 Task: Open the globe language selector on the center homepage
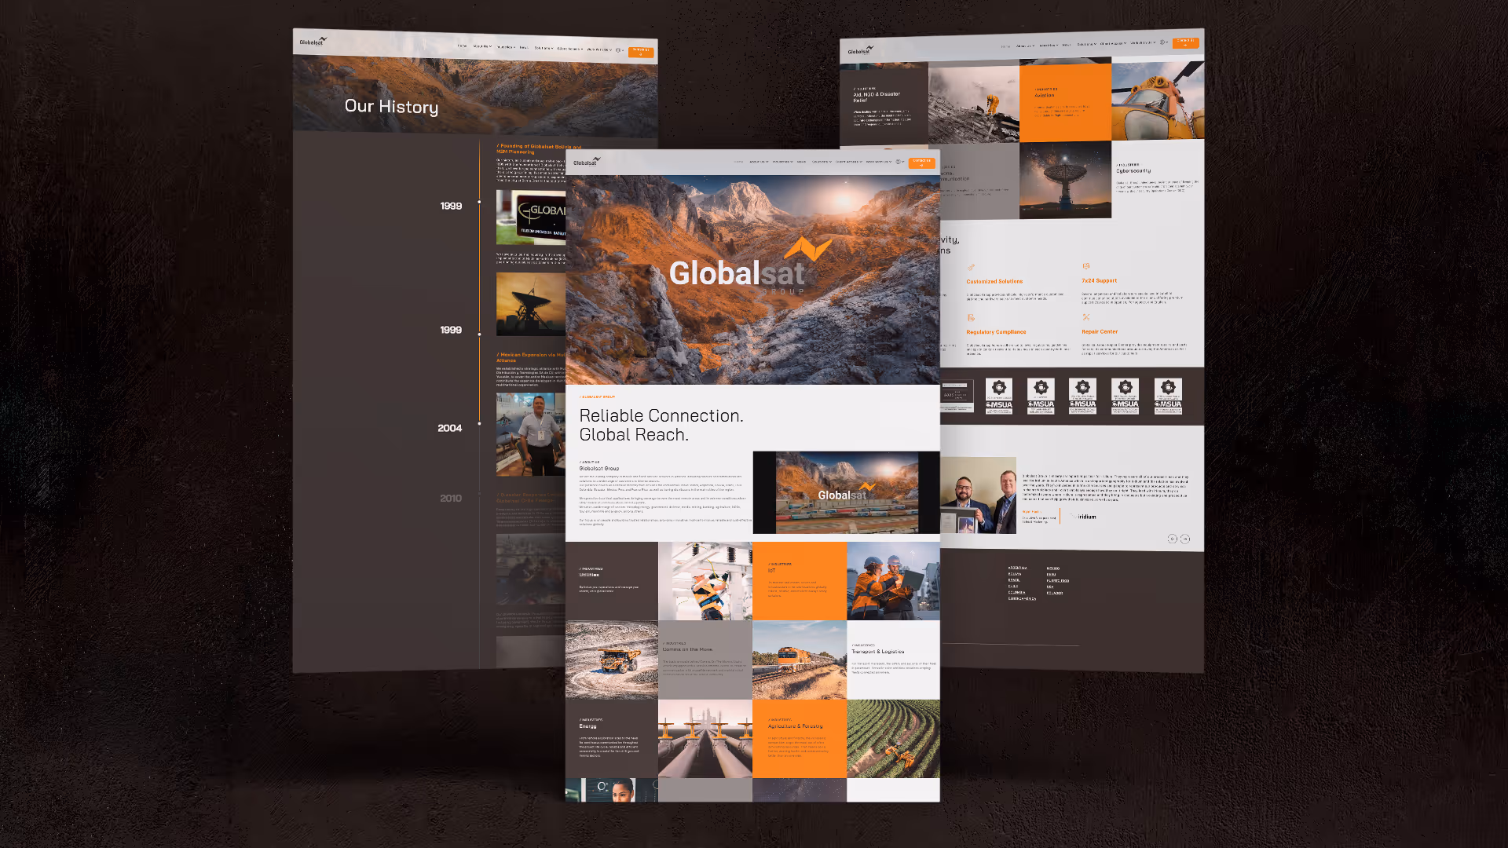899,162
